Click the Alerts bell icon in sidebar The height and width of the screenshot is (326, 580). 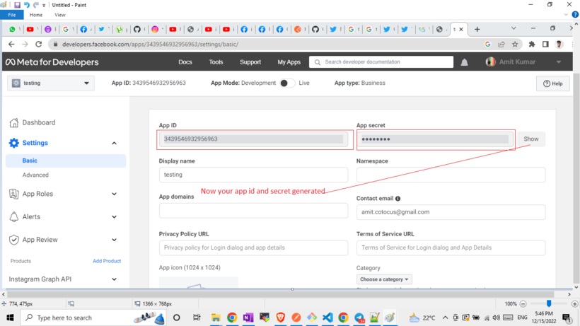coord(14,217)
